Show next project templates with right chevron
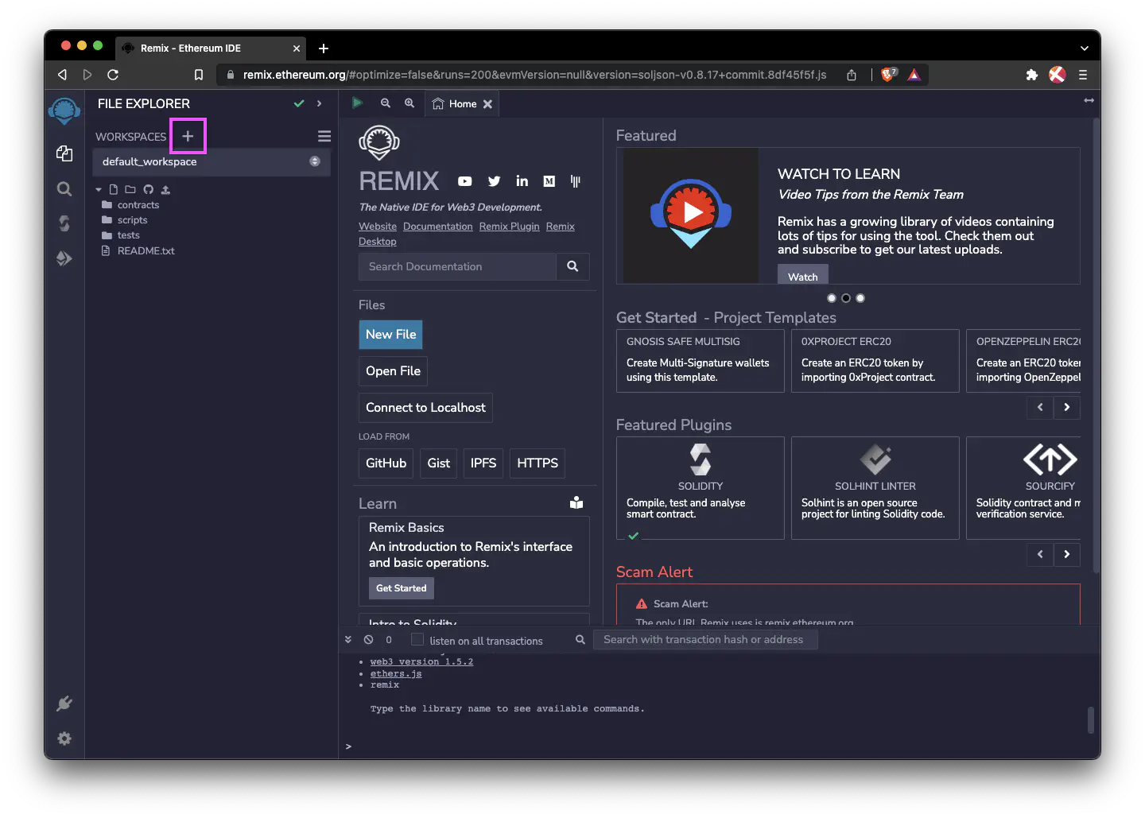 1067,407
